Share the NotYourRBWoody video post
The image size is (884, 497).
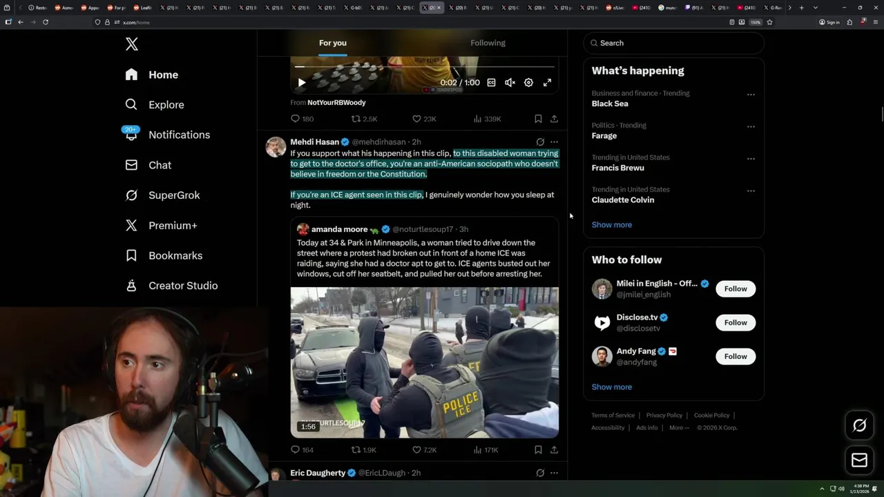(554, 119)
